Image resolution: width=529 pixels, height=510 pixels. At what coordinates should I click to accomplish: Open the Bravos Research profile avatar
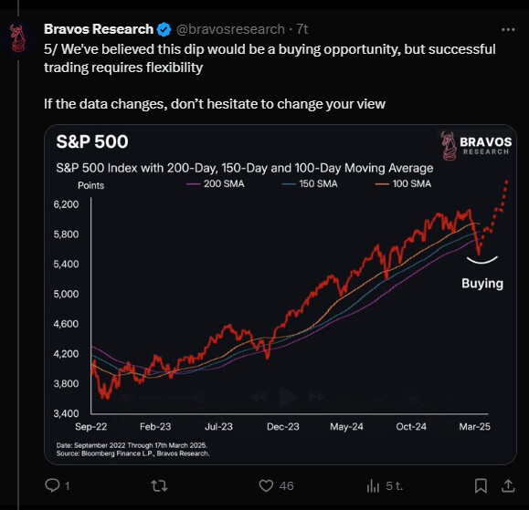click(x=17, y=38)
